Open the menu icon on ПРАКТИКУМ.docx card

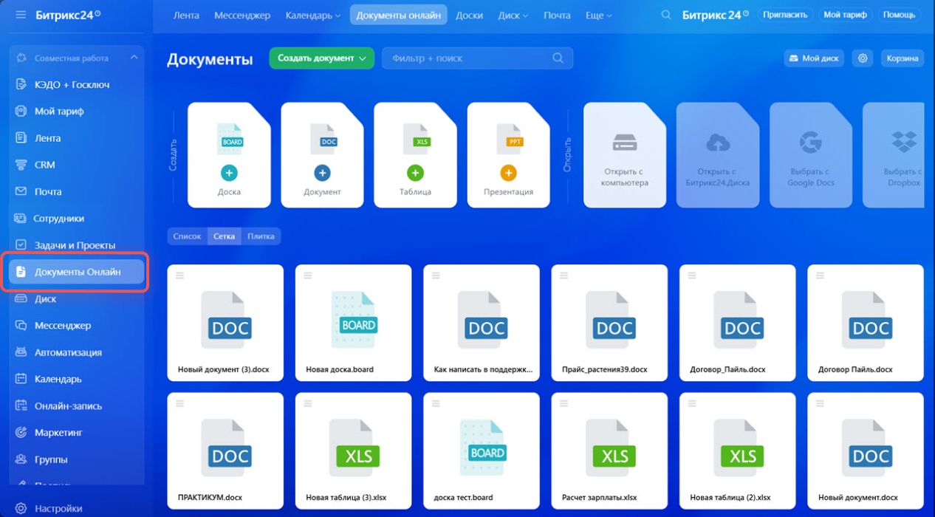[179, 403]
